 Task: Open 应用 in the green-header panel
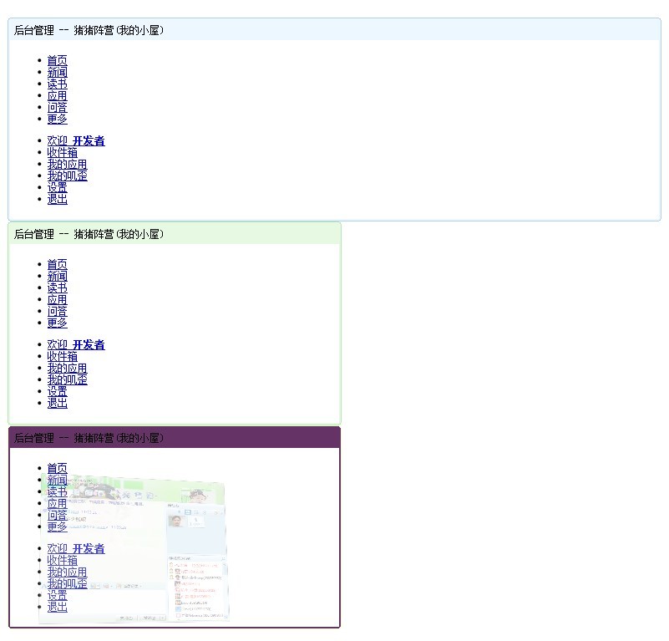tap(57, 300)
